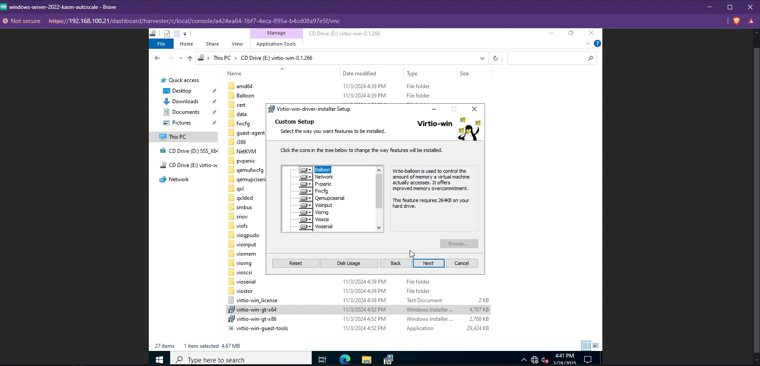Image resolution: width=760 pixels, height=366 pixels.
Task: Open the Network feature install-state dropdown
Action: click(x=306, y=177)
